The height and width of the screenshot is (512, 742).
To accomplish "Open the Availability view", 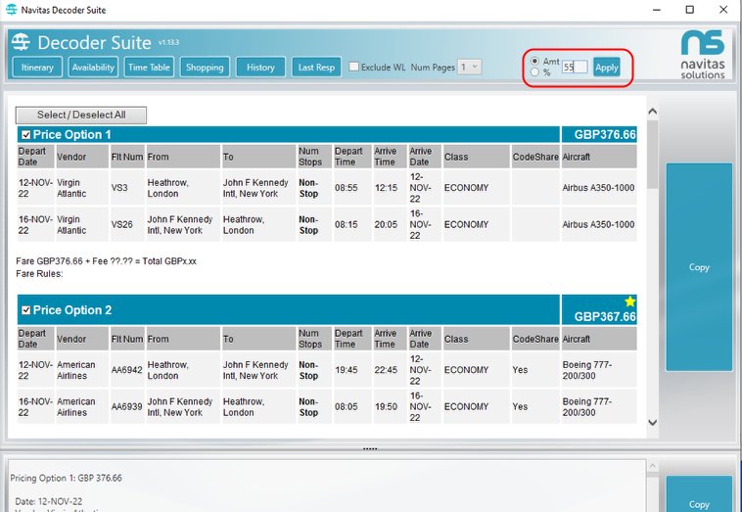I will click(x=93, y=68).
